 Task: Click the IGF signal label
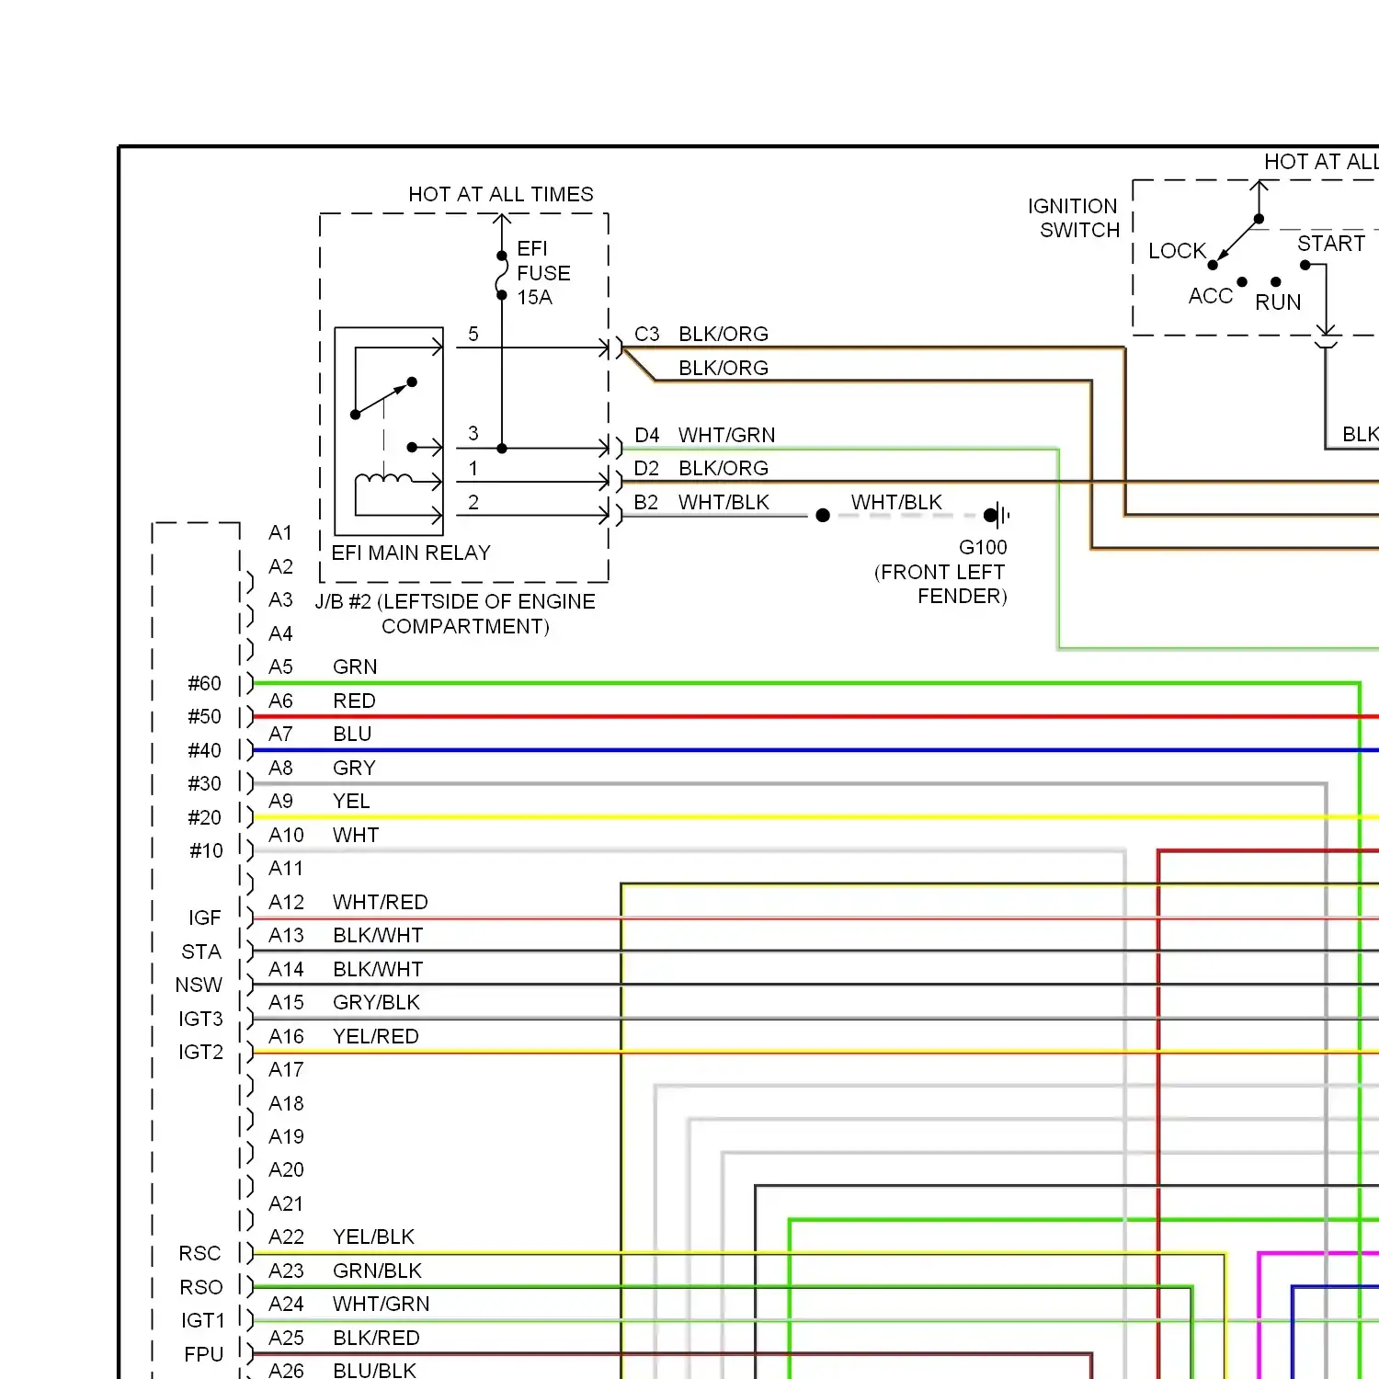click(x=204, y=917)
